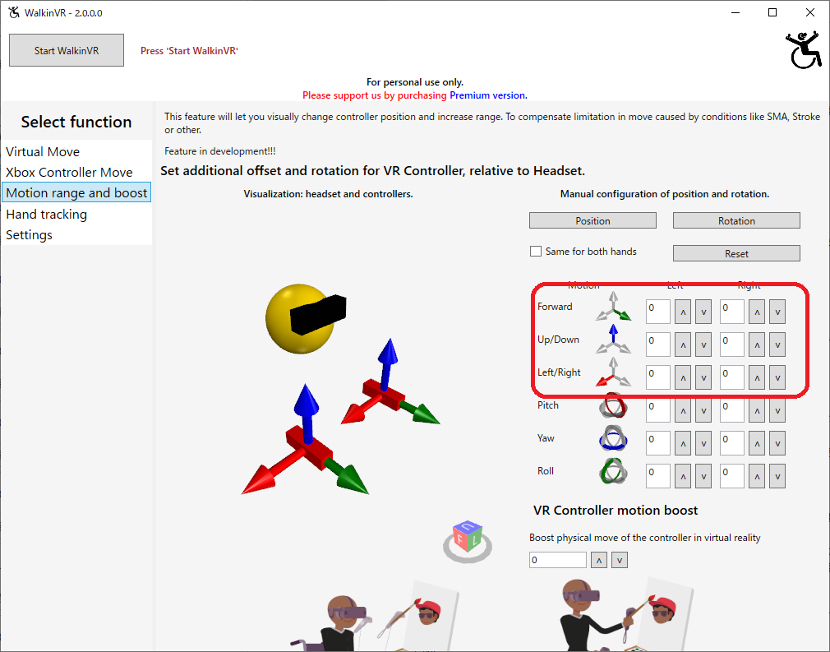Viewport: 830px width, 652px height.
Task: Decrease Left/Right value for Left hand
Action: 703,377
